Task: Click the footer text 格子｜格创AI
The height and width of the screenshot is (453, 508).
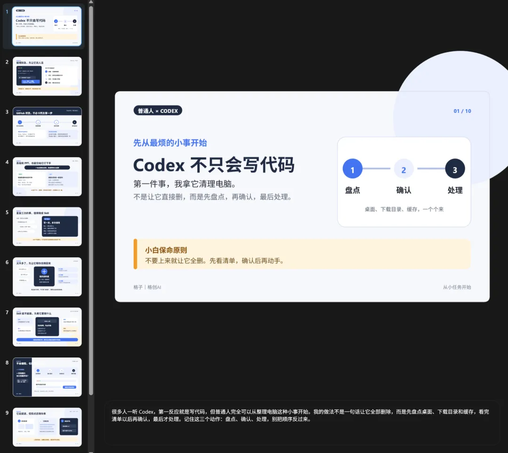Action: pyautogui.click(x=147, y=287)
